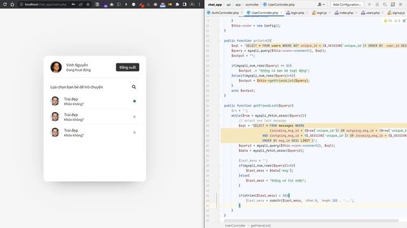Bookmark this page with the star icon
Screen dimensions: 407x228
pos(88,4)
